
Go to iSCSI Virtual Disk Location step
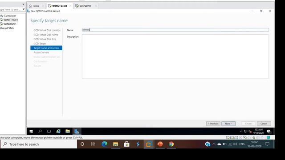click(47, 30)
